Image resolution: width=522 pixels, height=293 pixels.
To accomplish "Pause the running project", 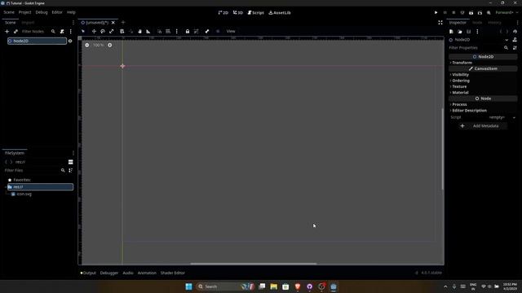I will [x=445, y=13].
